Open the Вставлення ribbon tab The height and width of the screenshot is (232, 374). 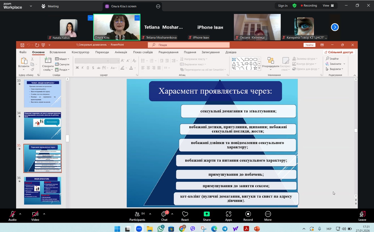(58, 52)
